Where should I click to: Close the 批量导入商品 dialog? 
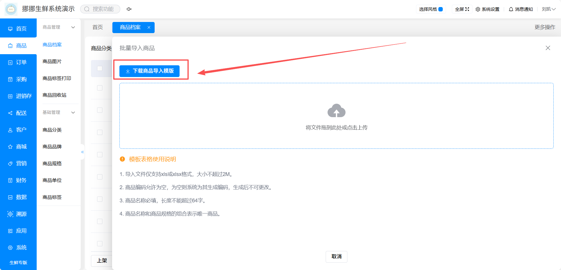[x=548, y=48]
